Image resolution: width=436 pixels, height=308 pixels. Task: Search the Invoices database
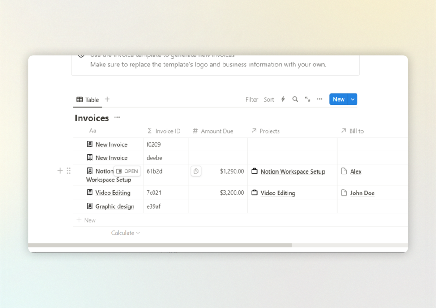point(295,99)
